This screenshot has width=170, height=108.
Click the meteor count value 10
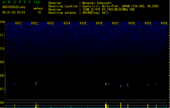click(39, 12)
